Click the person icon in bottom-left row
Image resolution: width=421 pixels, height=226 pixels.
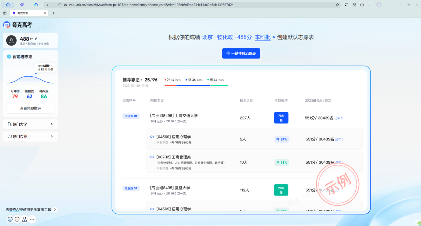pos(25,219)
